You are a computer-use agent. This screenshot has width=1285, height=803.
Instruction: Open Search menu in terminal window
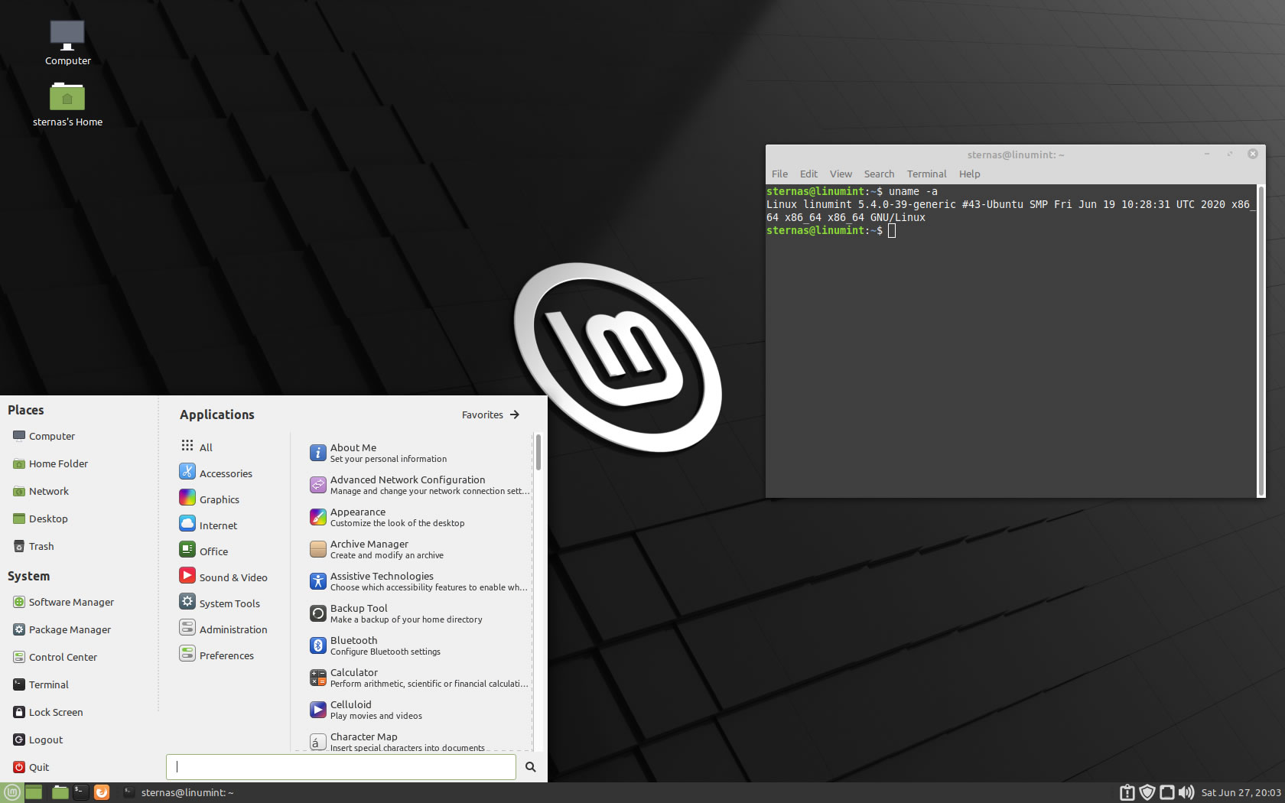coord(879,174)
